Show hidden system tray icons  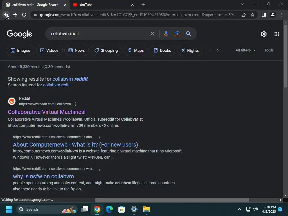click(240, 209)
